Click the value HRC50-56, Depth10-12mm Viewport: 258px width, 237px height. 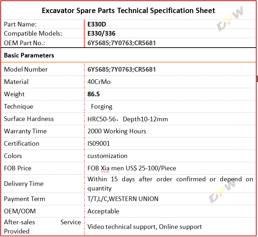coord(128,119)
